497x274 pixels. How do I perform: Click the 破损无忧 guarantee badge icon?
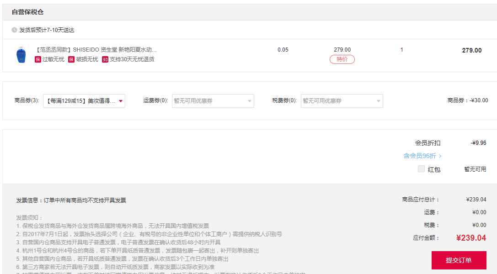pyautogui.click(x=71, y=59)
